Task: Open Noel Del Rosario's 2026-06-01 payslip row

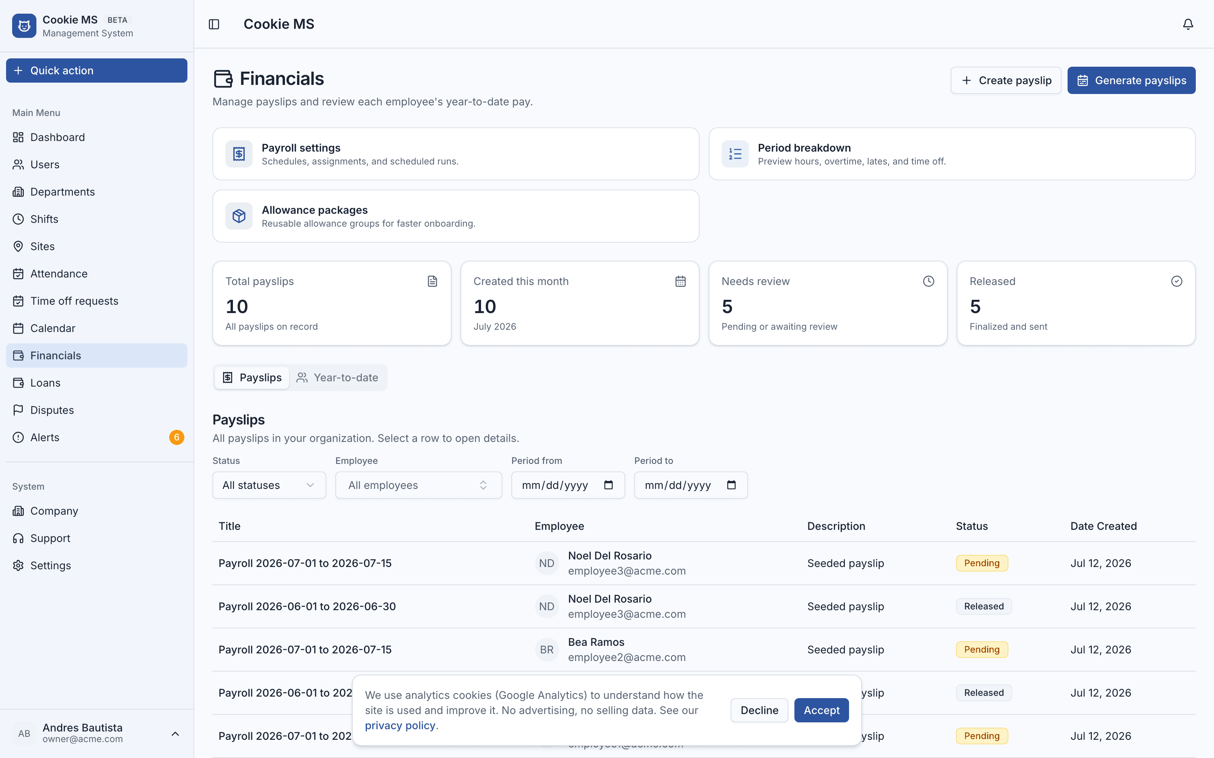Action: tap(704, 606)
